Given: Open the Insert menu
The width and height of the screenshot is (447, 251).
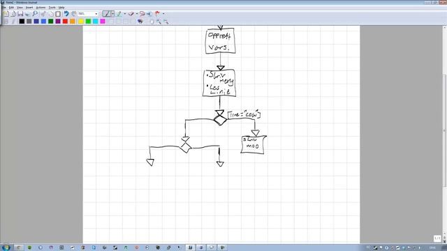Looking at the screenshot, I should [29, 8].
